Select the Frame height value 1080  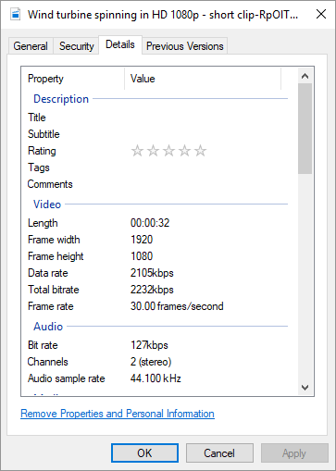[142, 256]
